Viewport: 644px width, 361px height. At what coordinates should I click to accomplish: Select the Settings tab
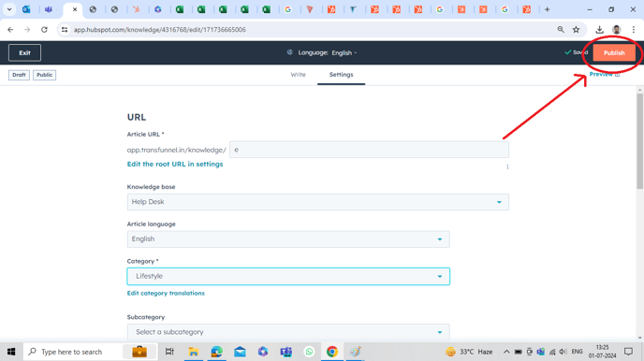click(341, 75)
